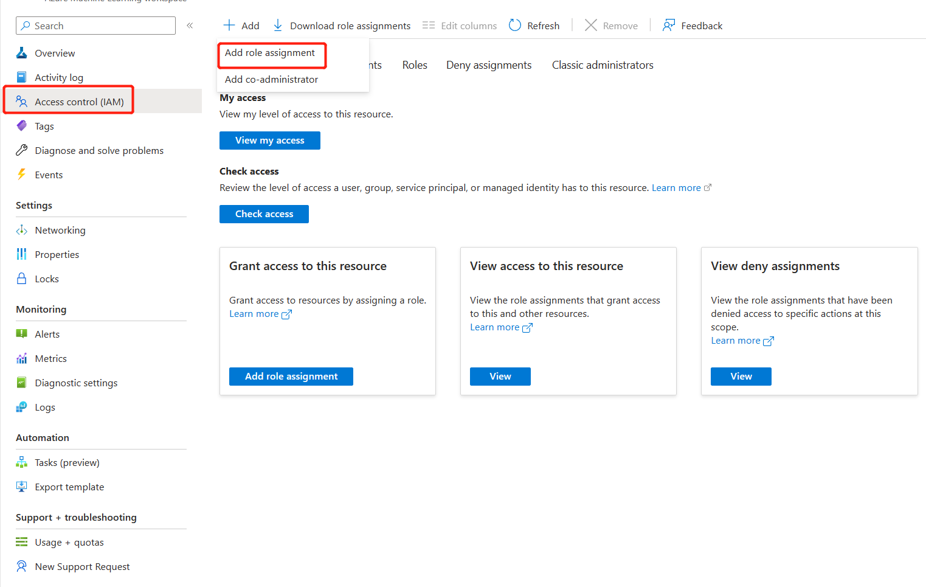Click the plus icon beside Add
Image resolution: width=926 pixels, height=587 pixels.
229,26
